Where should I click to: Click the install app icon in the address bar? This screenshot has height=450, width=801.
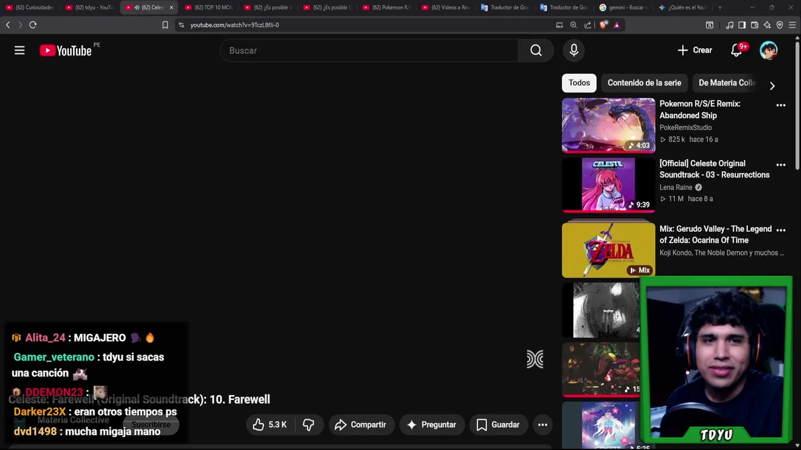[x=559, y=25]
